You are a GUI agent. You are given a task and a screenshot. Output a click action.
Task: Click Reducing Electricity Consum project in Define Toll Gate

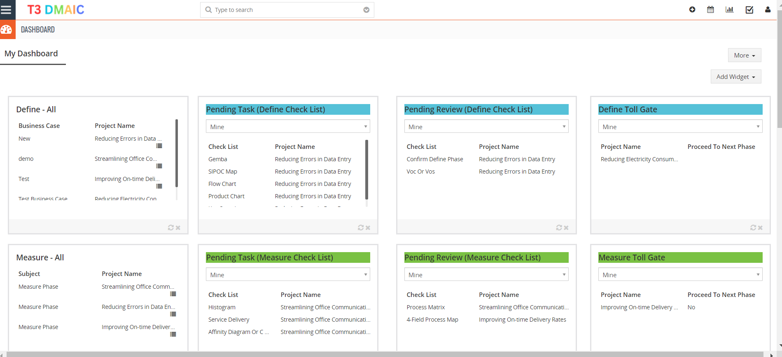[639, 159]
